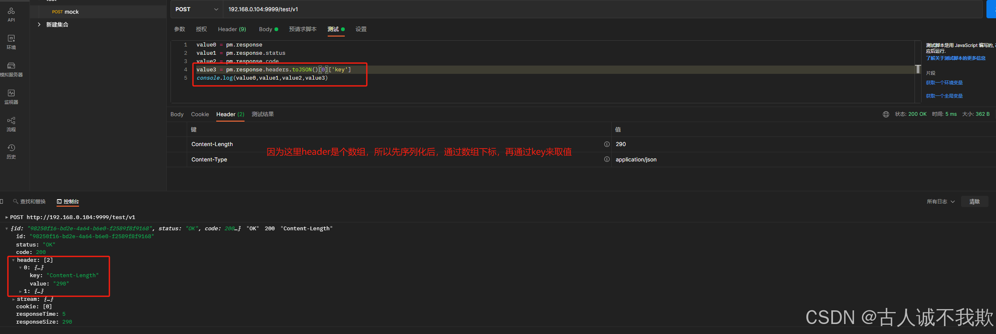Switch to the response Body tab
The image size is (996, 334).
pos(177,114)
